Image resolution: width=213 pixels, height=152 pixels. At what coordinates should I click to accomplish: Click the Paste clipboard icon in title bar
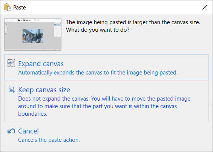7,7
